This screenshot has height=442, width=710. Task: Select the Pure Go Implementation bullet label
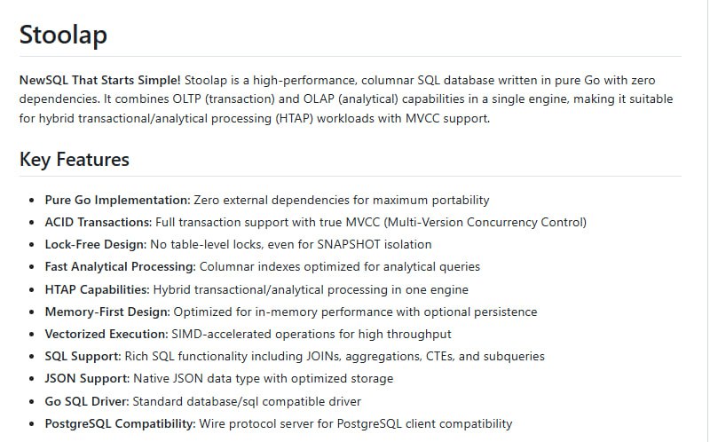pos(117,201)
